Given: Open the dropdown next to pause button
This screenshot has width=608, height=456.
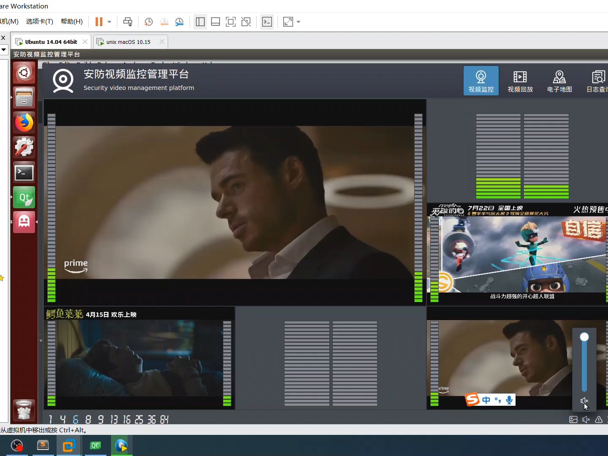Looking at the screenshot, I should pos(109,22).
